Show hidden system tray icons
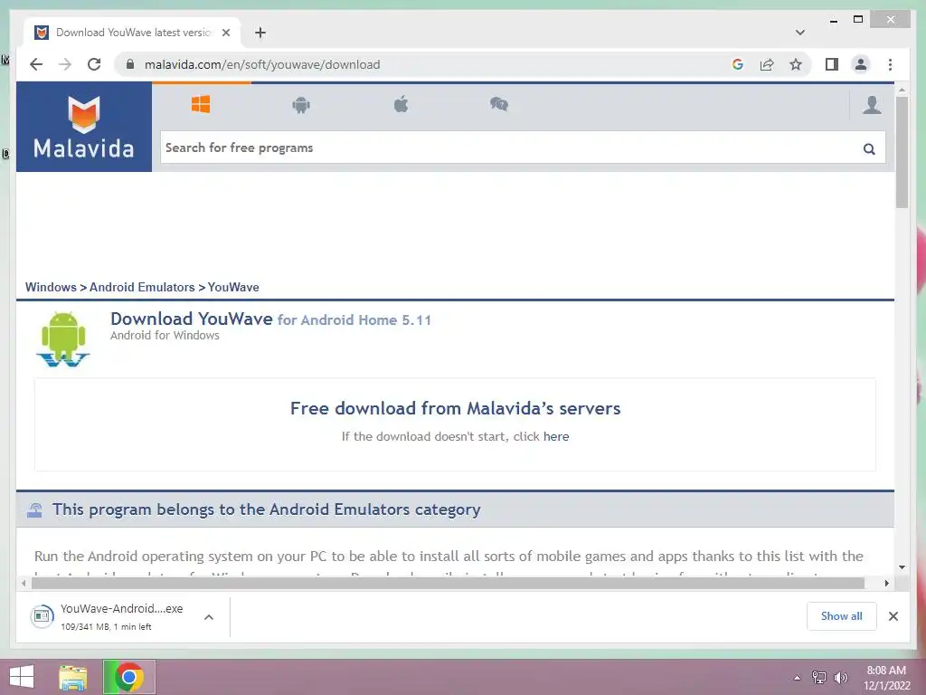The width and height of the screenshot is (926, 695). (798, 678)
